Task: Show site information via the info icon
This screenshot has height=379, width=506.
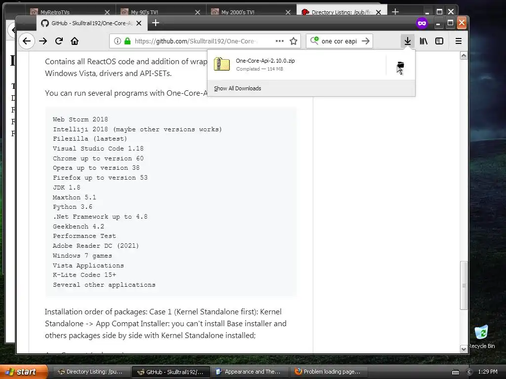Action: tap(118, 41)
